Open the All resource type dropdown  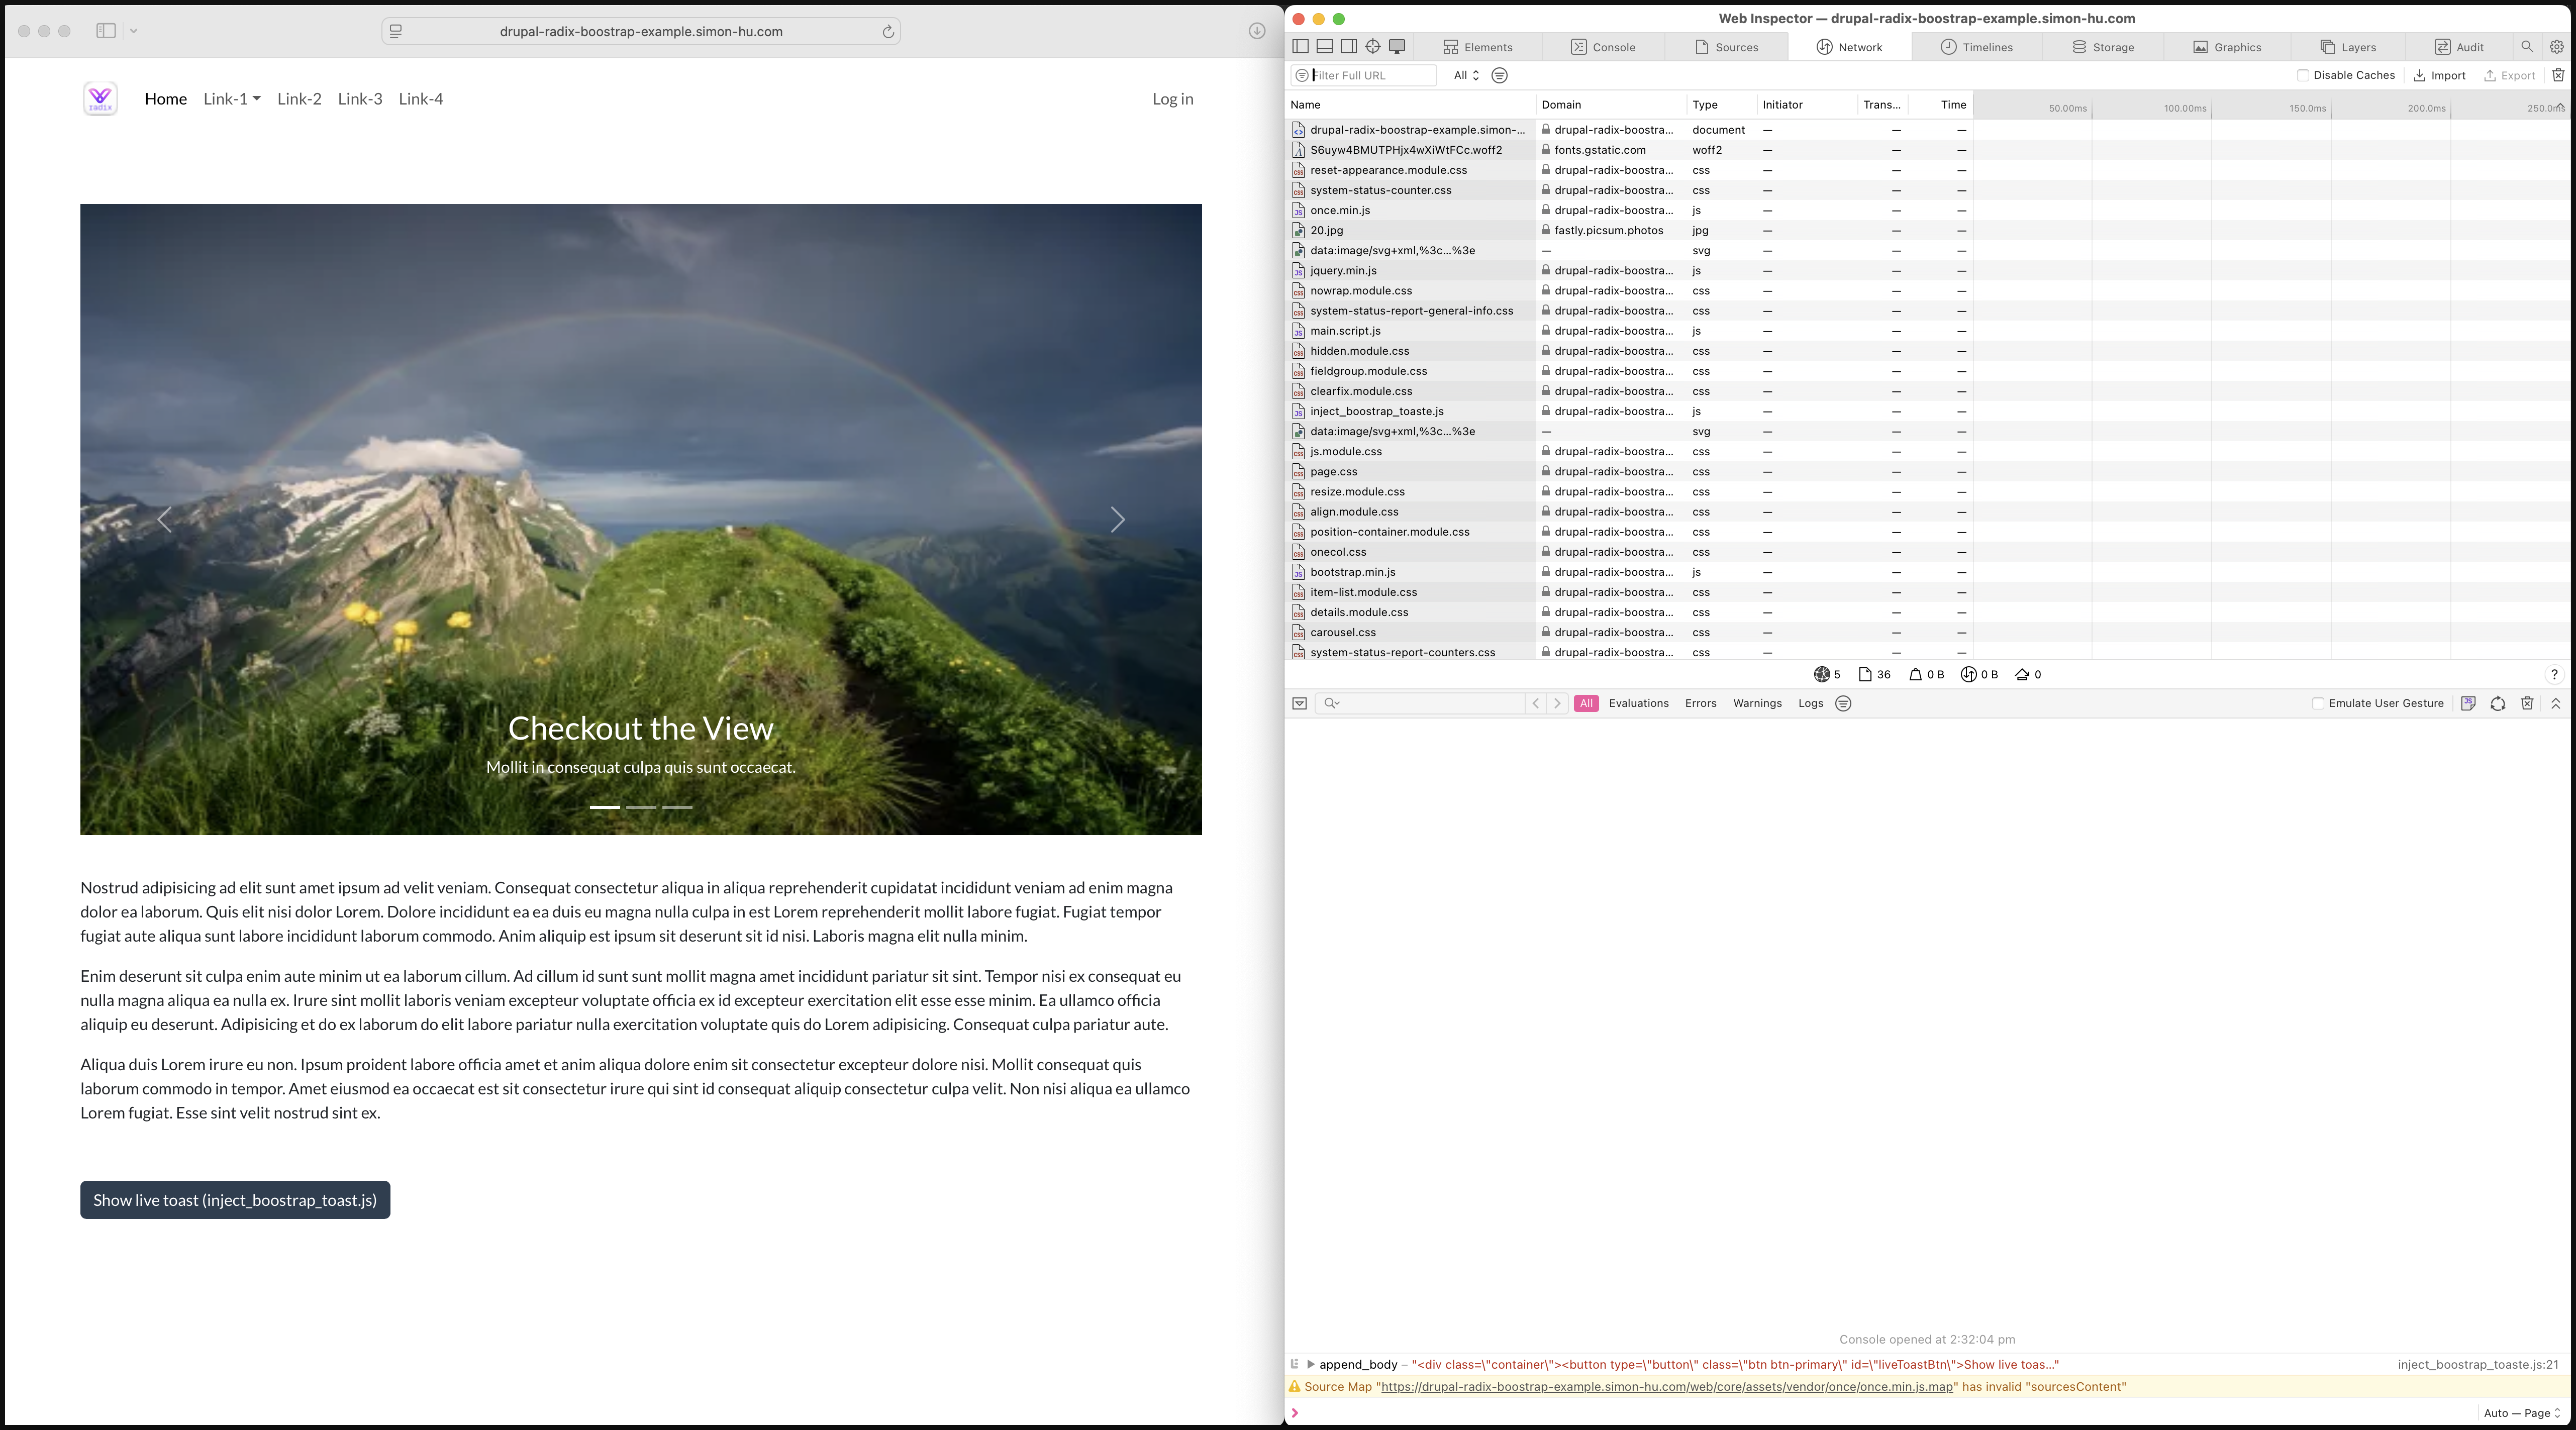[1466, 75]
